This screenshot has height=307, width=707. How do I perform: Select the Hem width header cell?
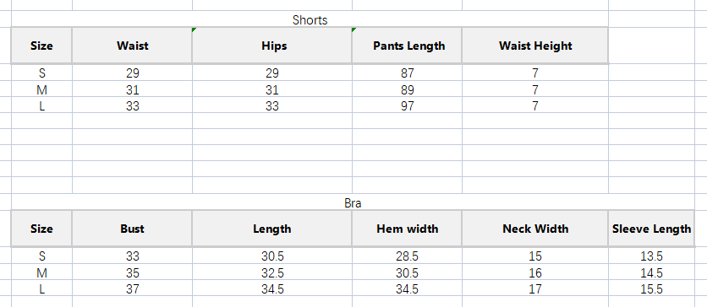coord(407,229)
